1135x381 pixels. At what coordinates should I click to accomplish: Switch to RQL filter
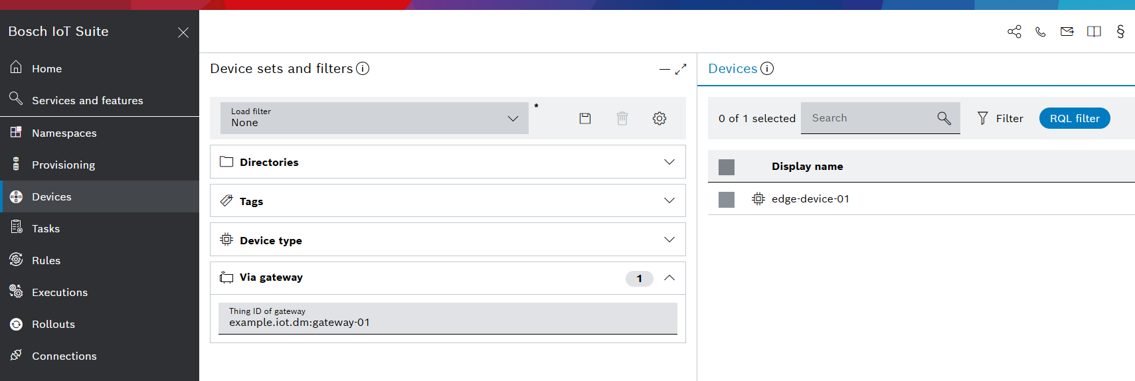click(1075, 118)
